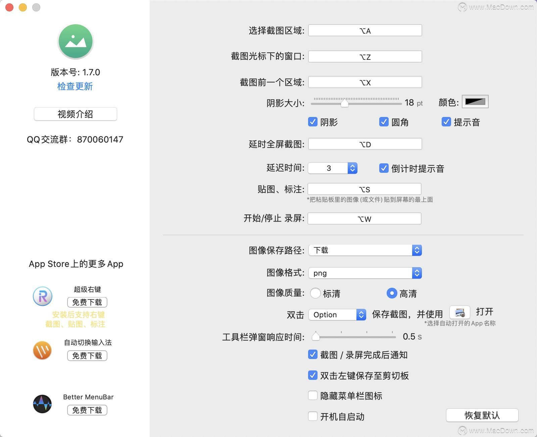Open the 图像保存路径 dropdown showing 下载
The width and height of the screenshot is (537, 437).
click(x=365, y=250)
